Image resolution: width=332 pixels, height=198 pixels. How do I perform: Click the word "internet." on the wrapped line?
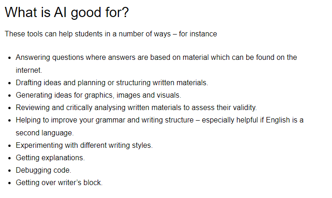29,70
